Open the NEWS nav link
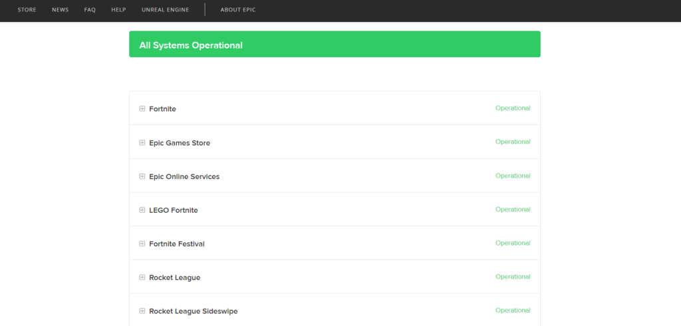Screen dimensions: 681x326 tap(61, 9)
